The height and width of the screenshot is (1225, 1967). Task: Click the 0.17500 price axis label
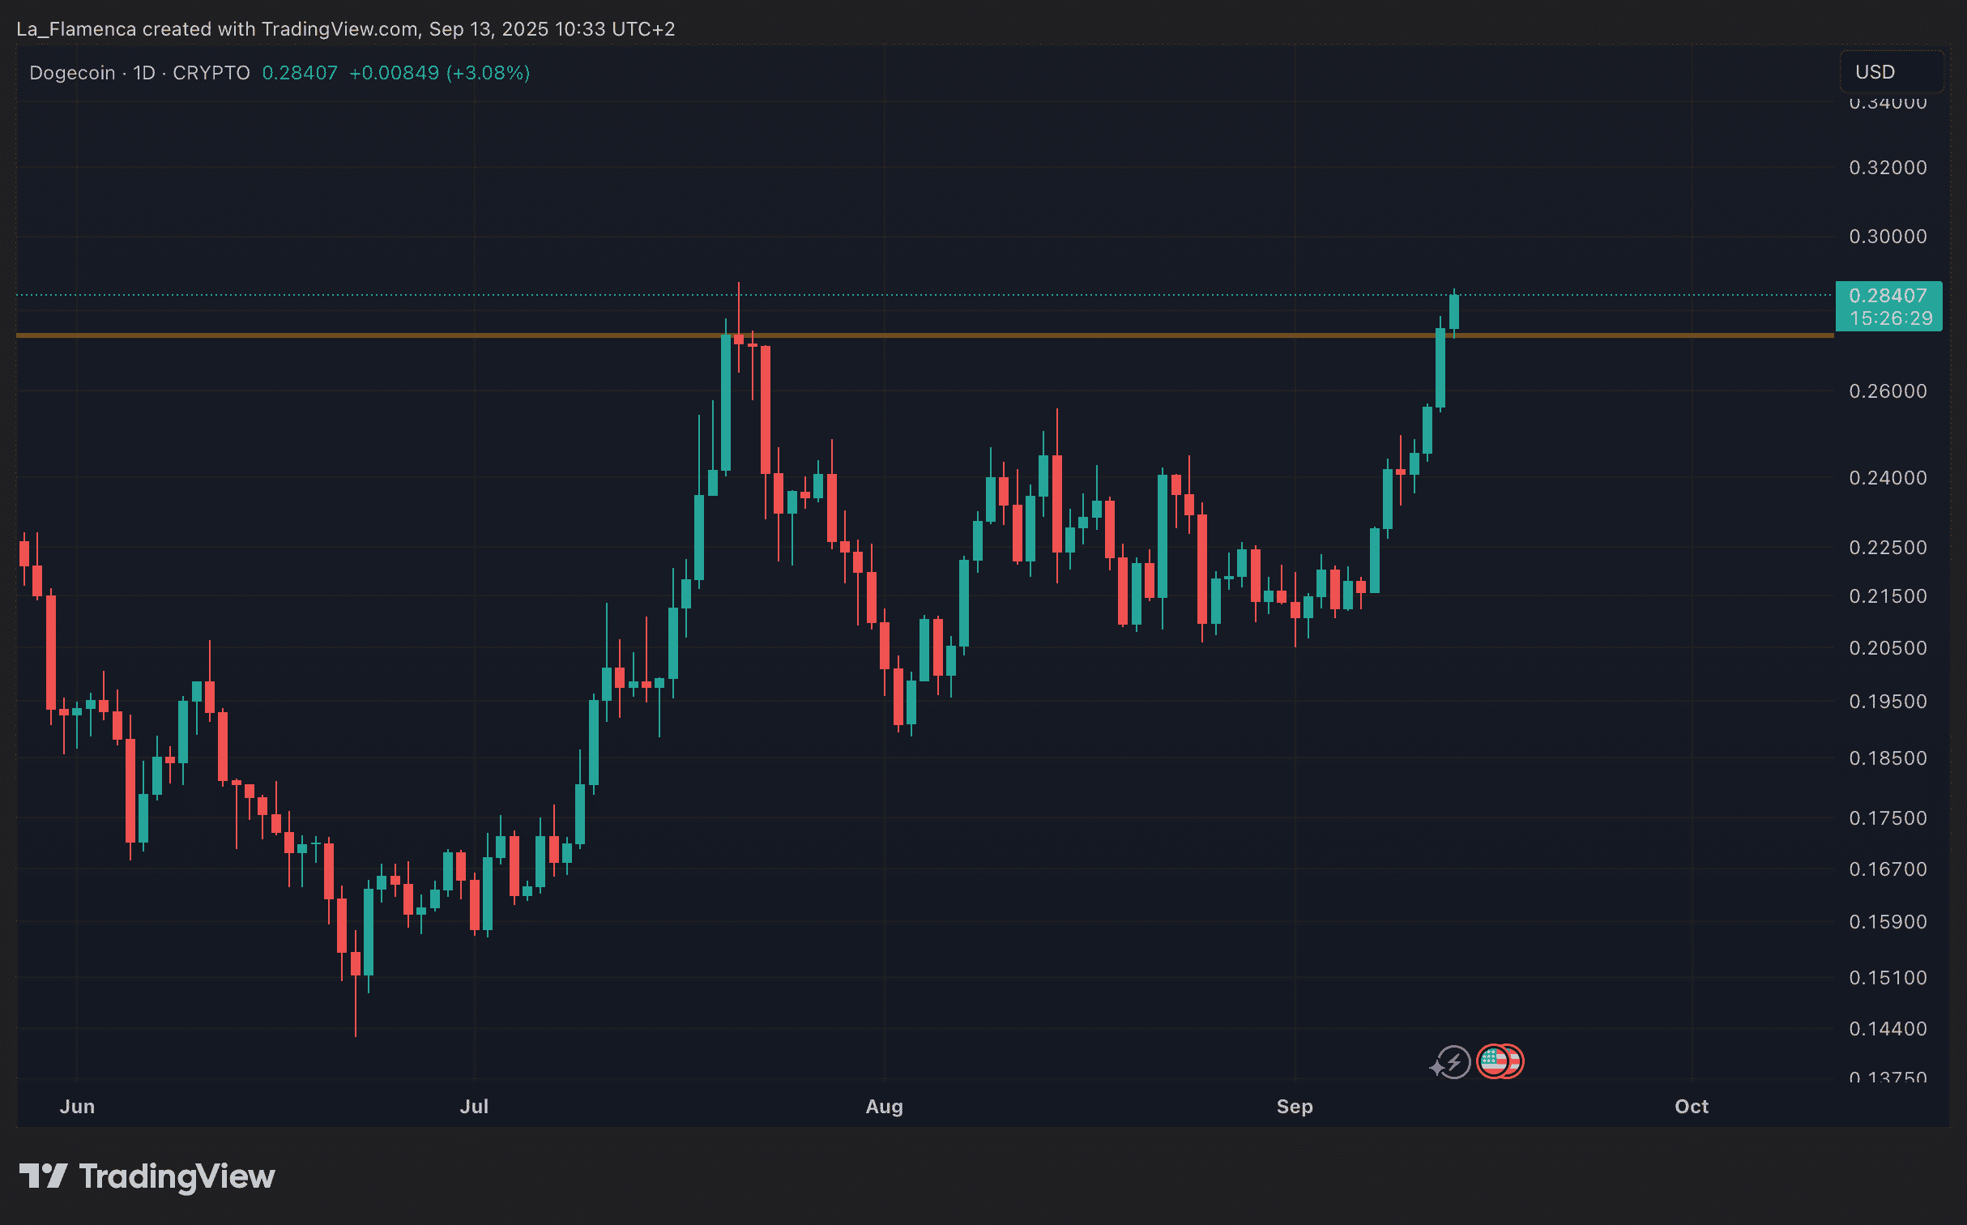coord(1888,818)
